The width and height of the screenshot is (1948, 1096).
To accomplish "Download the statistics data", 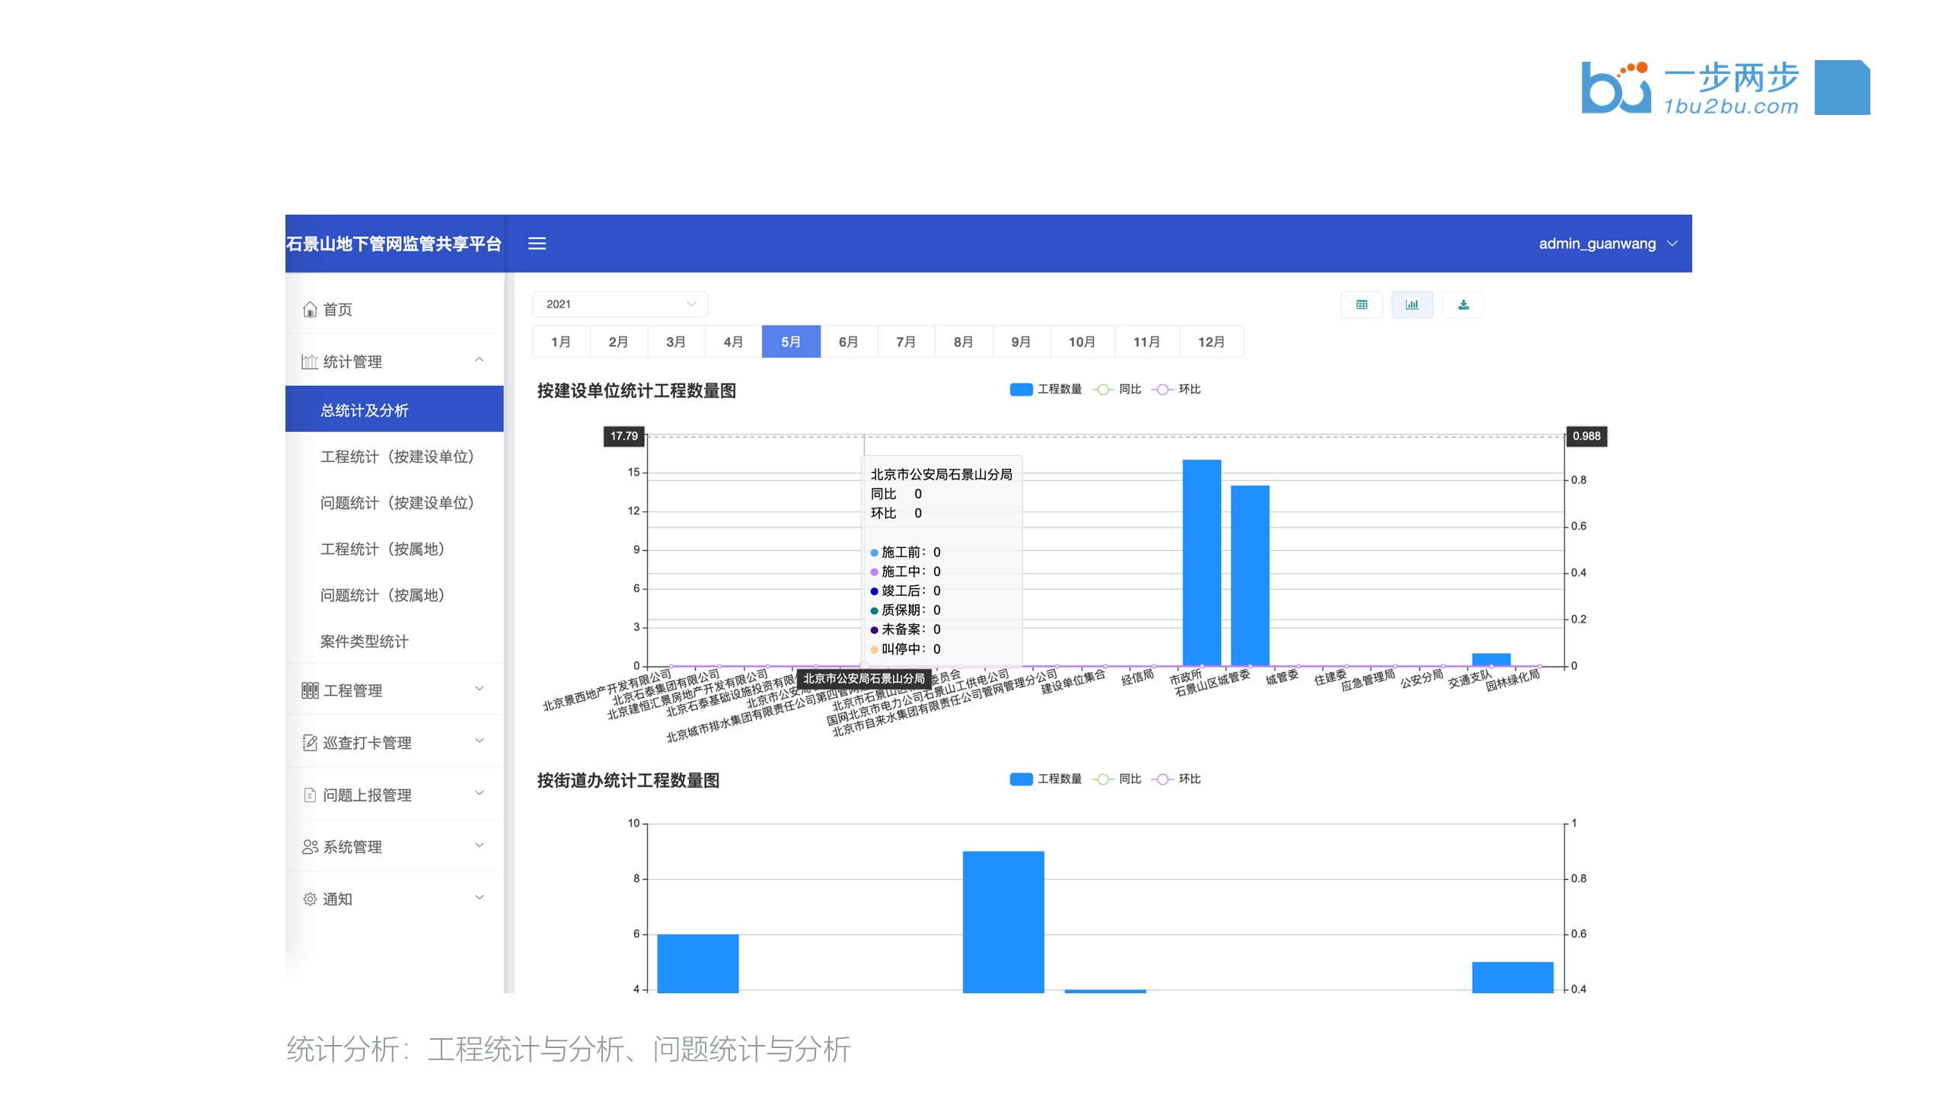I will 1462,304.
